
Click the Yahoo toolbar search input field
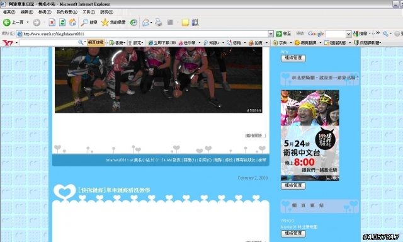pos(49,42)
